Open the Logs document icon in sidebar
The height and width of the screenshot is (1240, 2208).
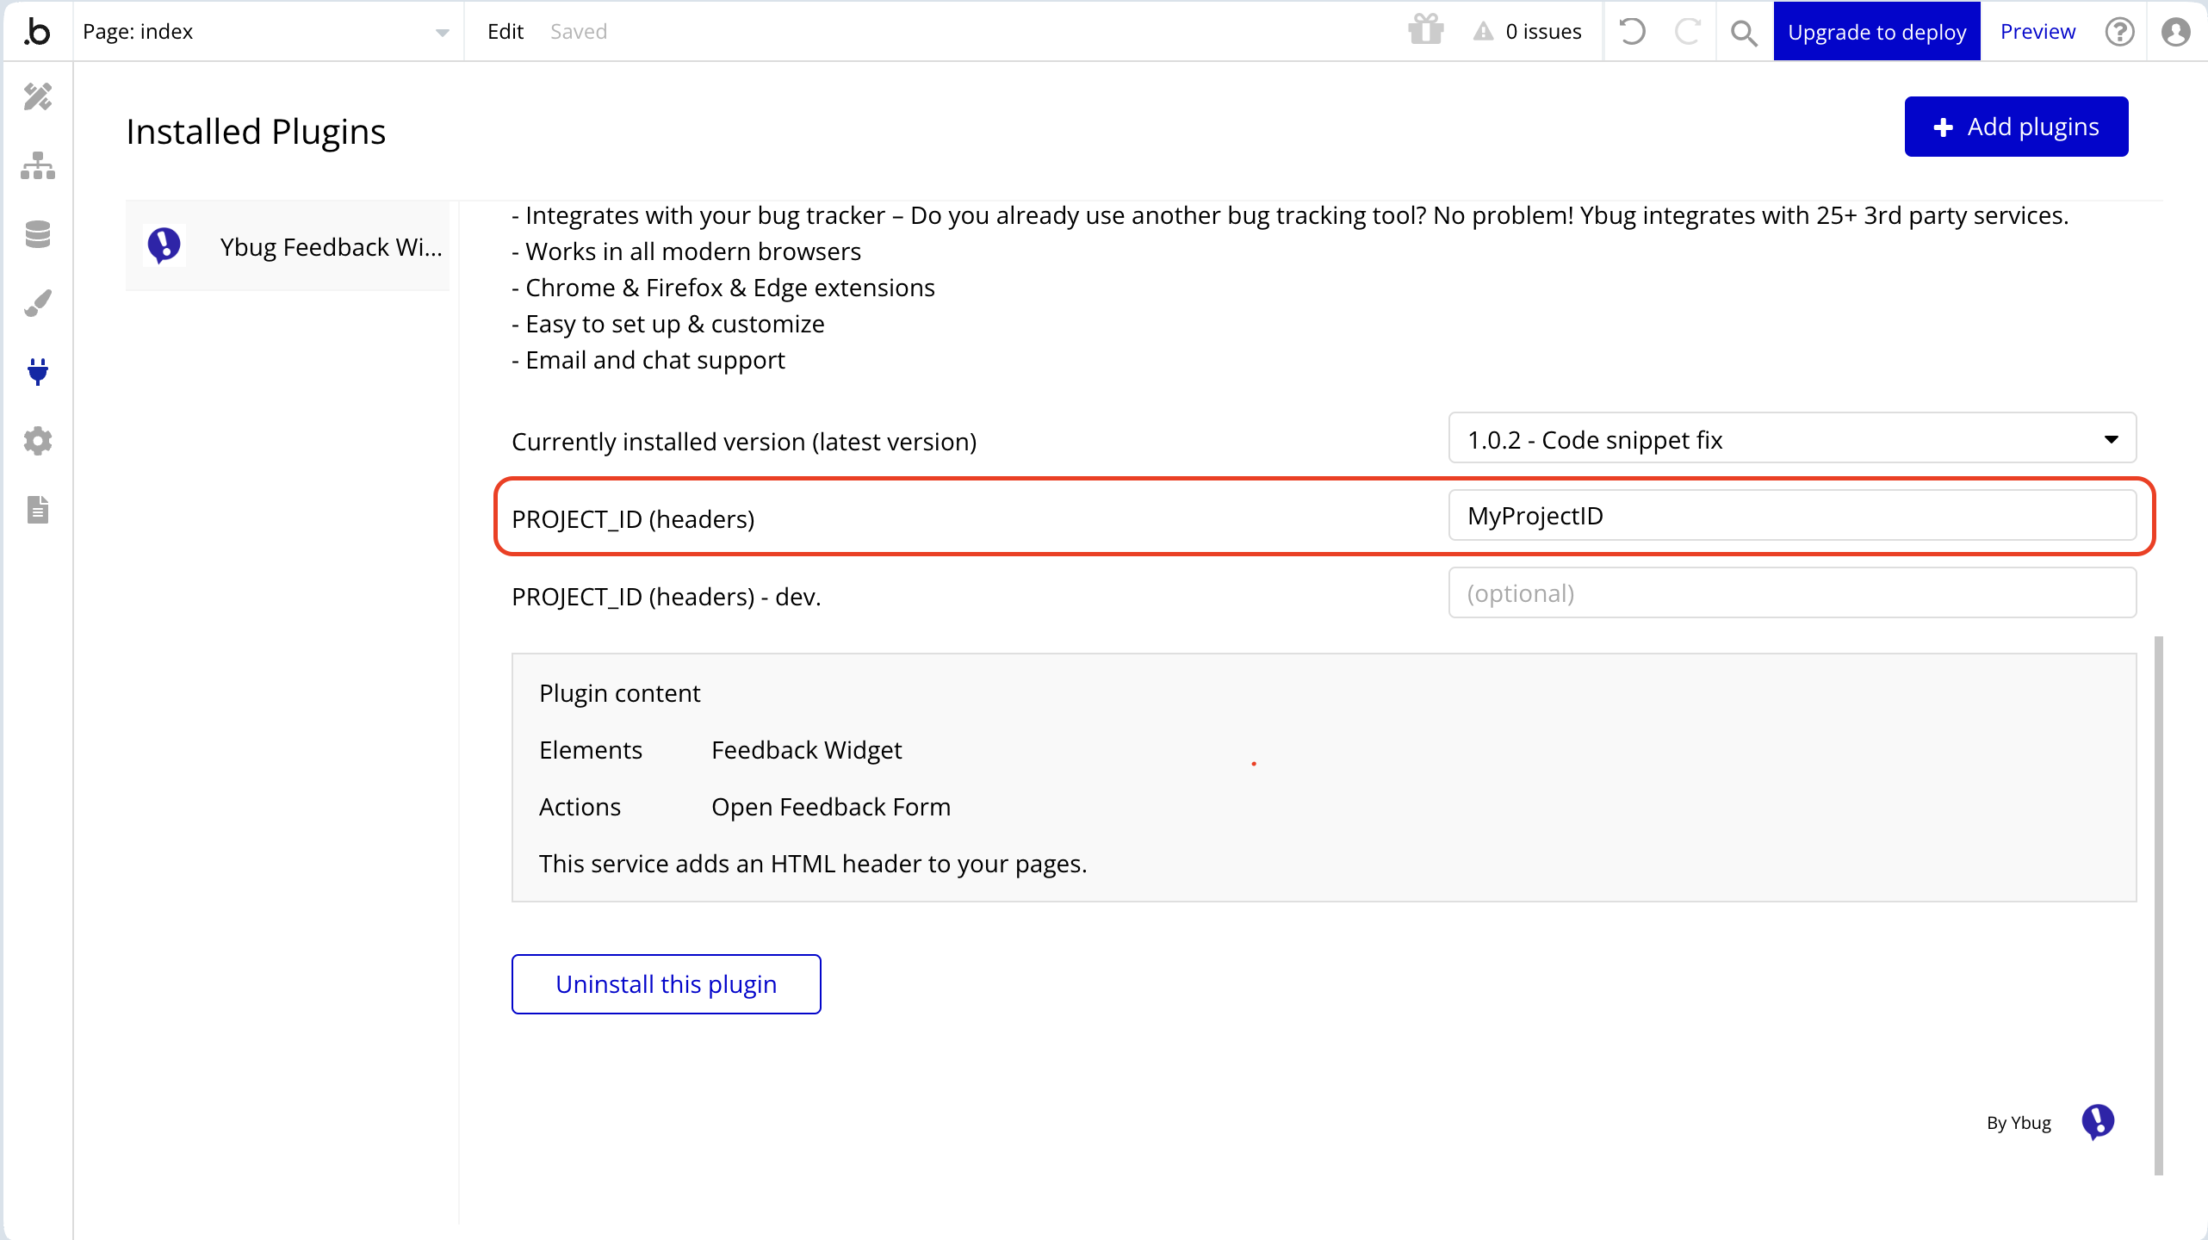pos(38,510)
